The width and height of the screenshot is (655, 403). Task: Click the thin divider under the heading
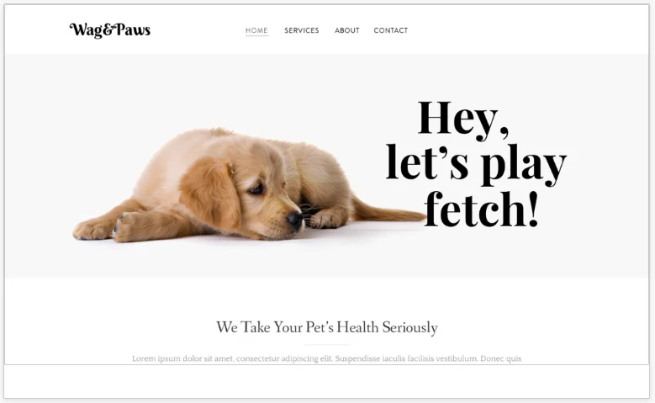point(327,345)
